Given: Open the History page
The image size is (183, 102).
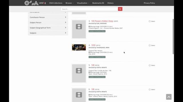Looking at the screenshot, I should (x=110, y=3).
